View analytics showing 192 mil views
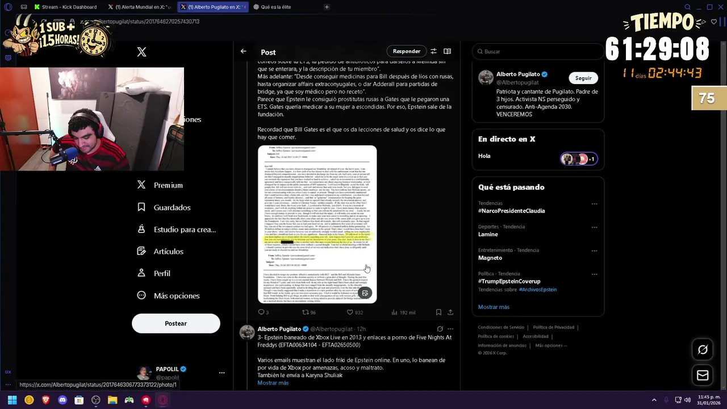This screenshot has height=409, width=727. click(x=403, y=312)
